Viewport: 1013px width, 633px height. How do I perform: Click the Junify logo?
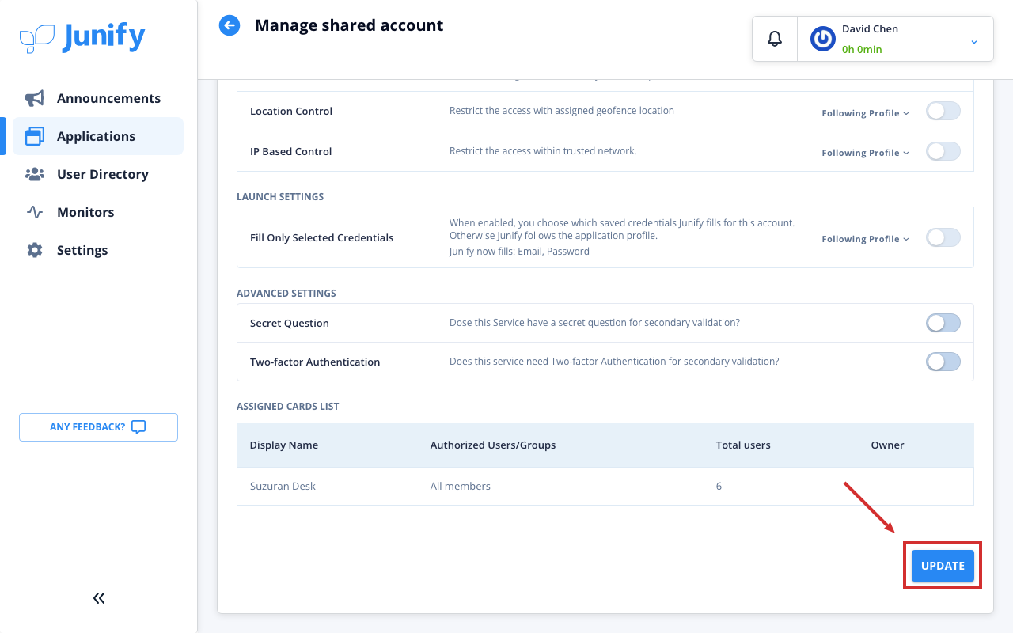82,37
